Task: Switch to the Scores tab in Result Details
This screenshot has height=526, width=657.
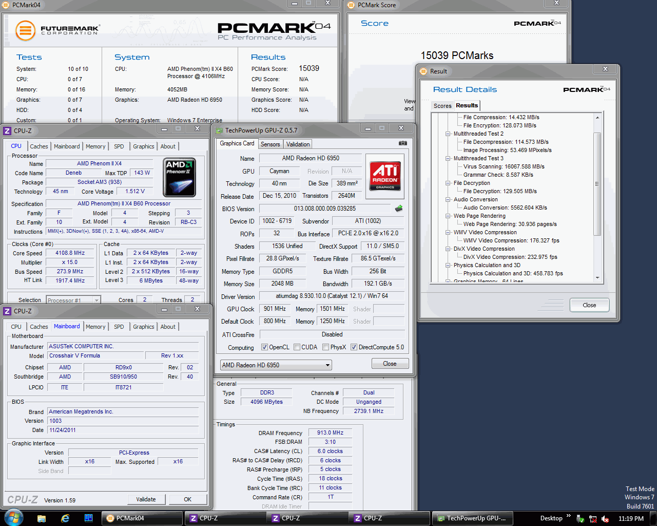Action: click(x=442, y=106)
